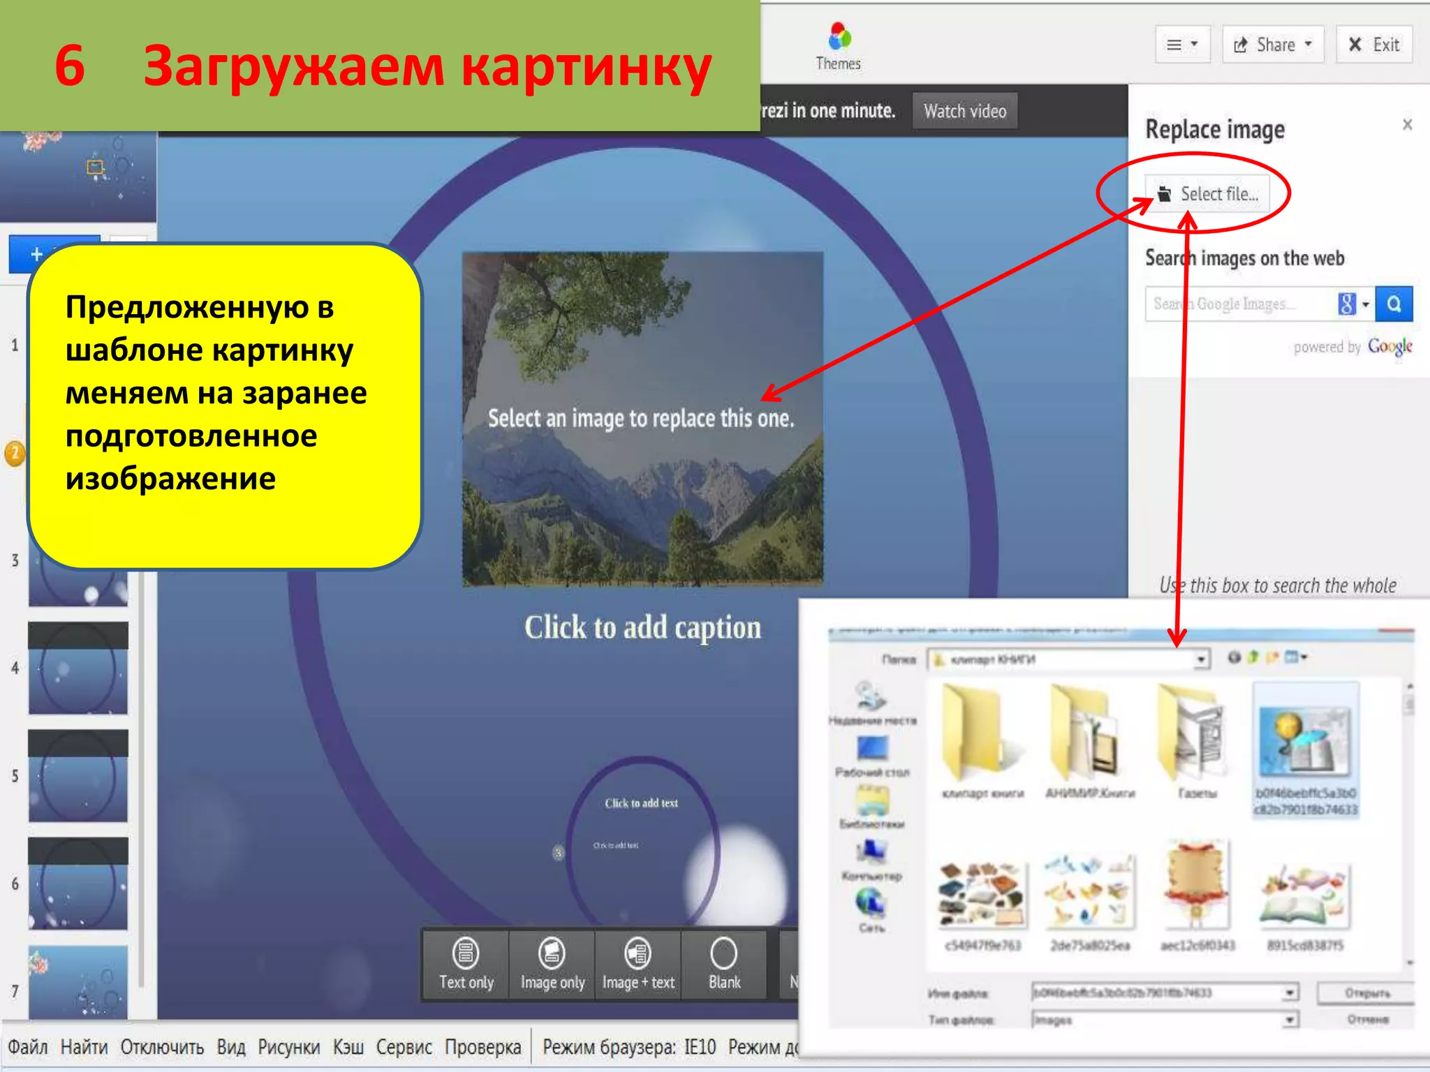Open the Сервис menu

point(404,1047)
